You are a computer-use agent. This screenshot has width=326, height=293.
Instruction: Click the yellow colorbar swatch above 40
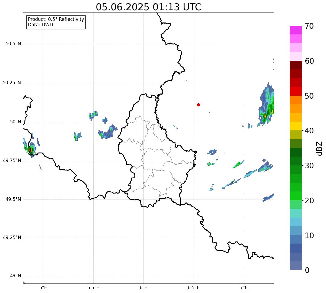[296, 126]
